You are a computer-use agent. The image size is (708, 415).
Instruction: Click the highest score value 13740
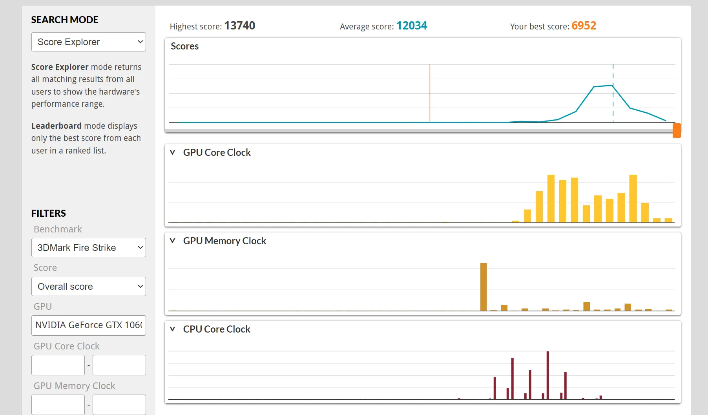(x=239, y=26)
